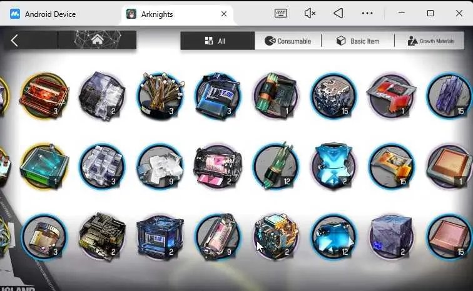Select the white cube cluster item count 3

tap(102, 166)
